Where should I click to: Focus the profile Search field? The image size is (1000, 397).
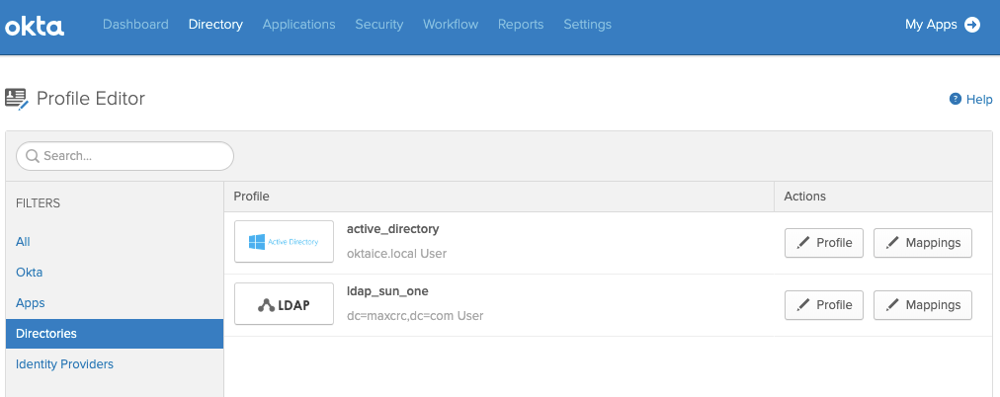pyautogui.click(x=133, y=156)
